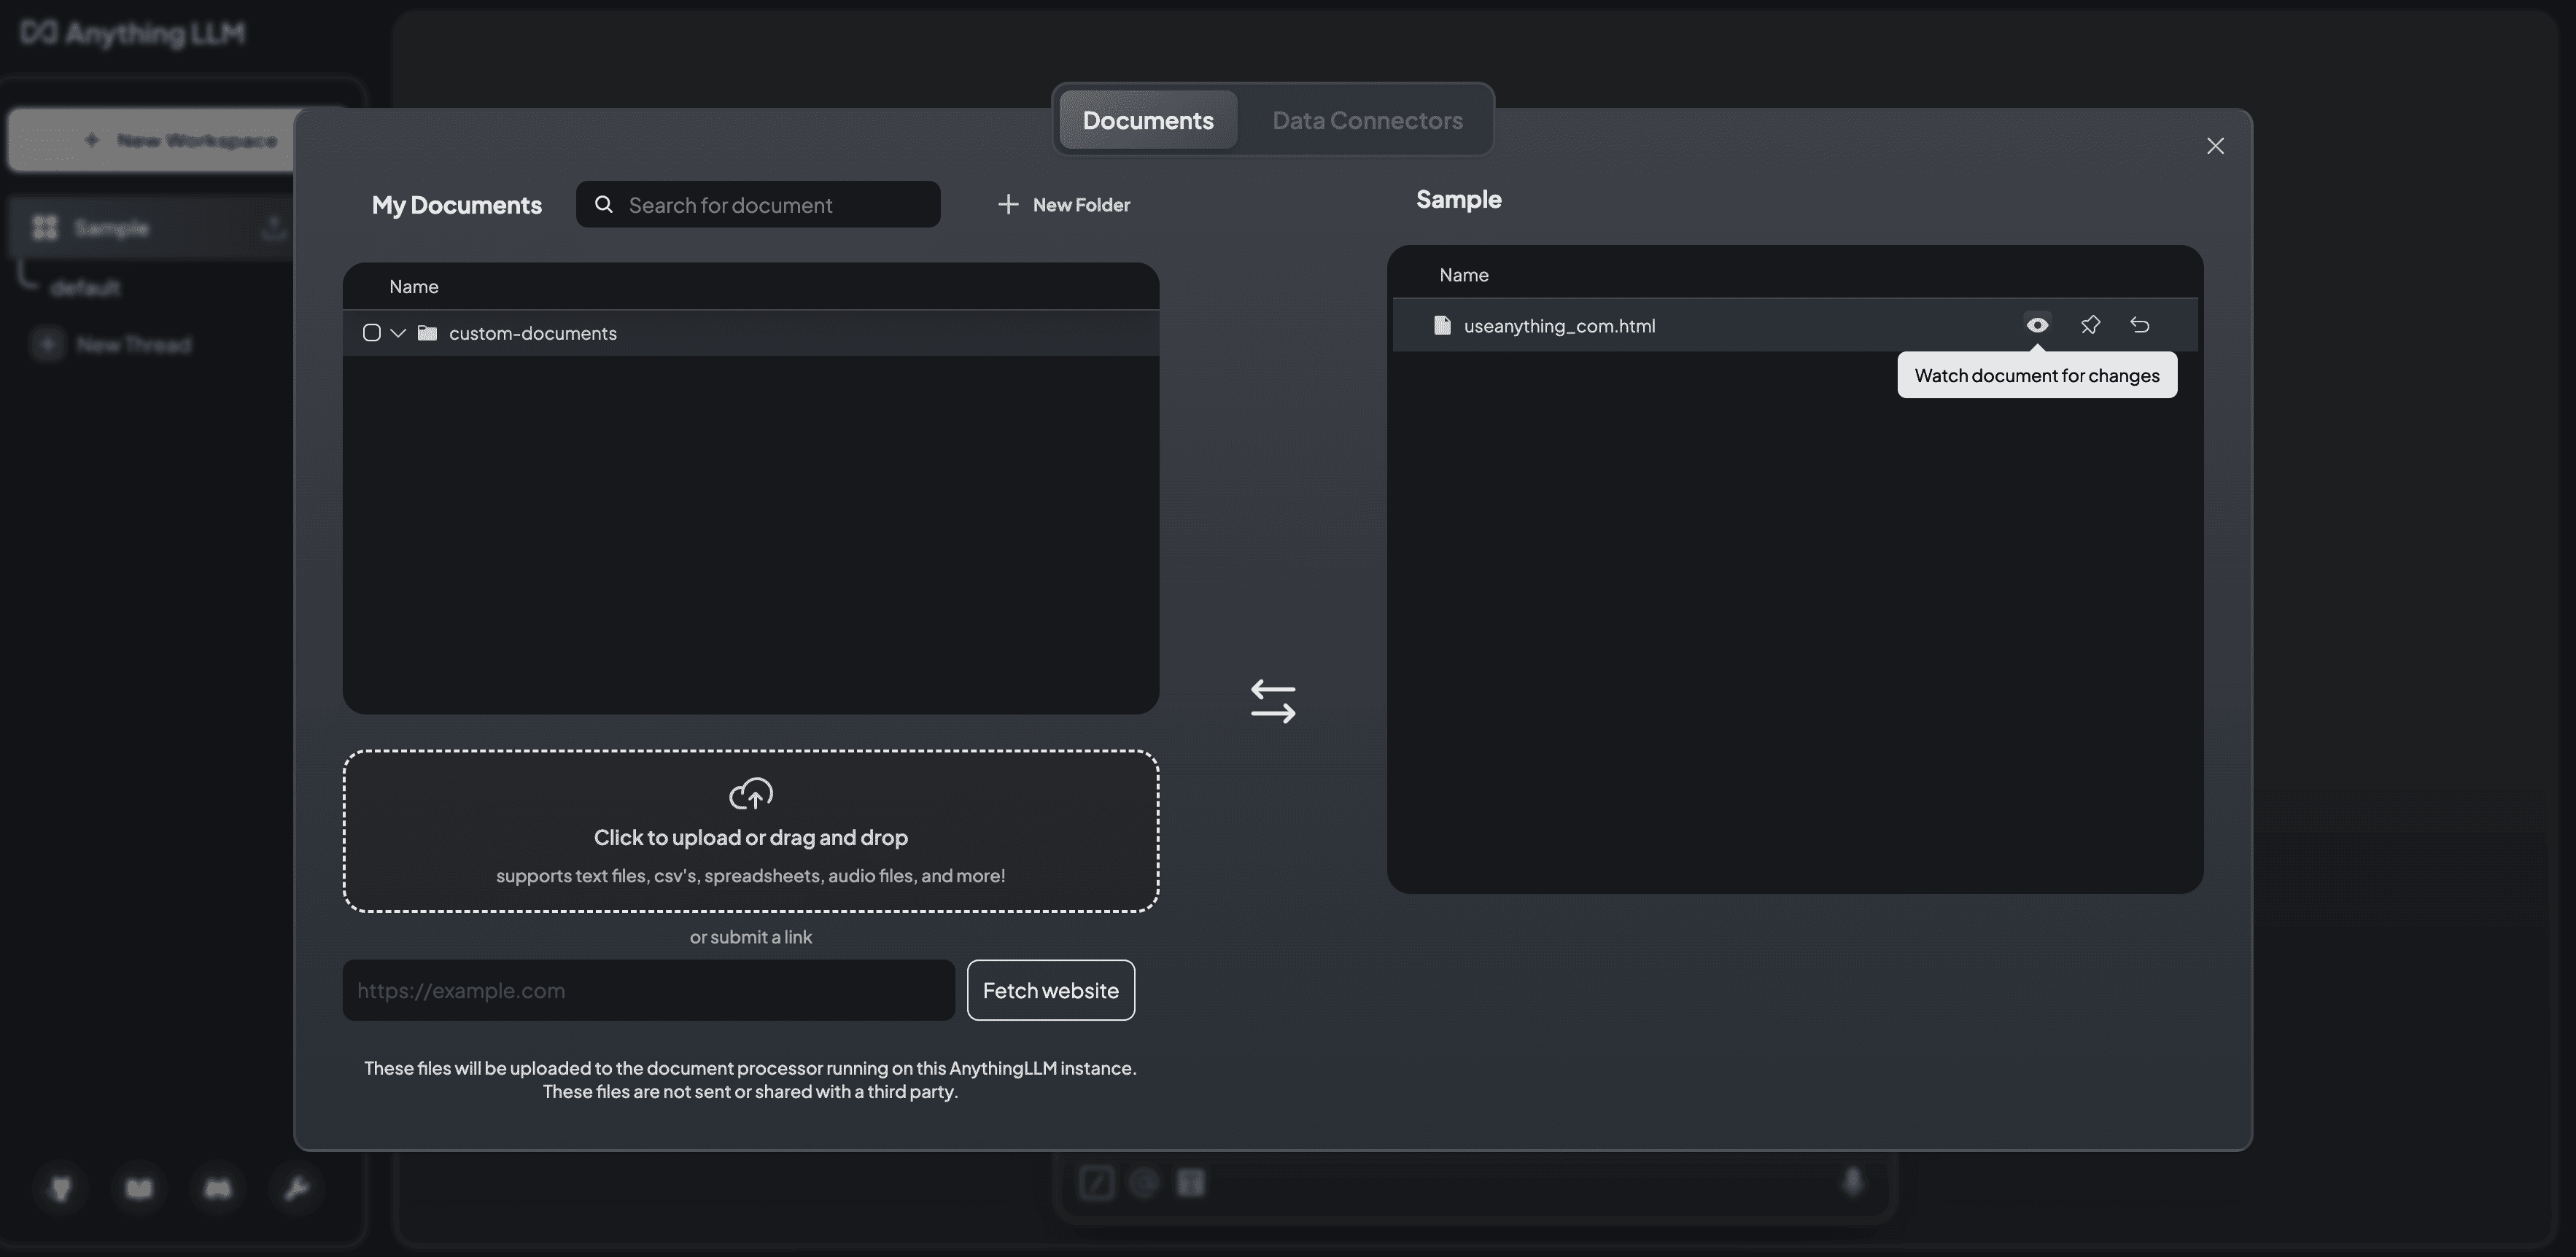2576x1257 pixels.
Task: Open the search for document field
Action: coord(757,204)
